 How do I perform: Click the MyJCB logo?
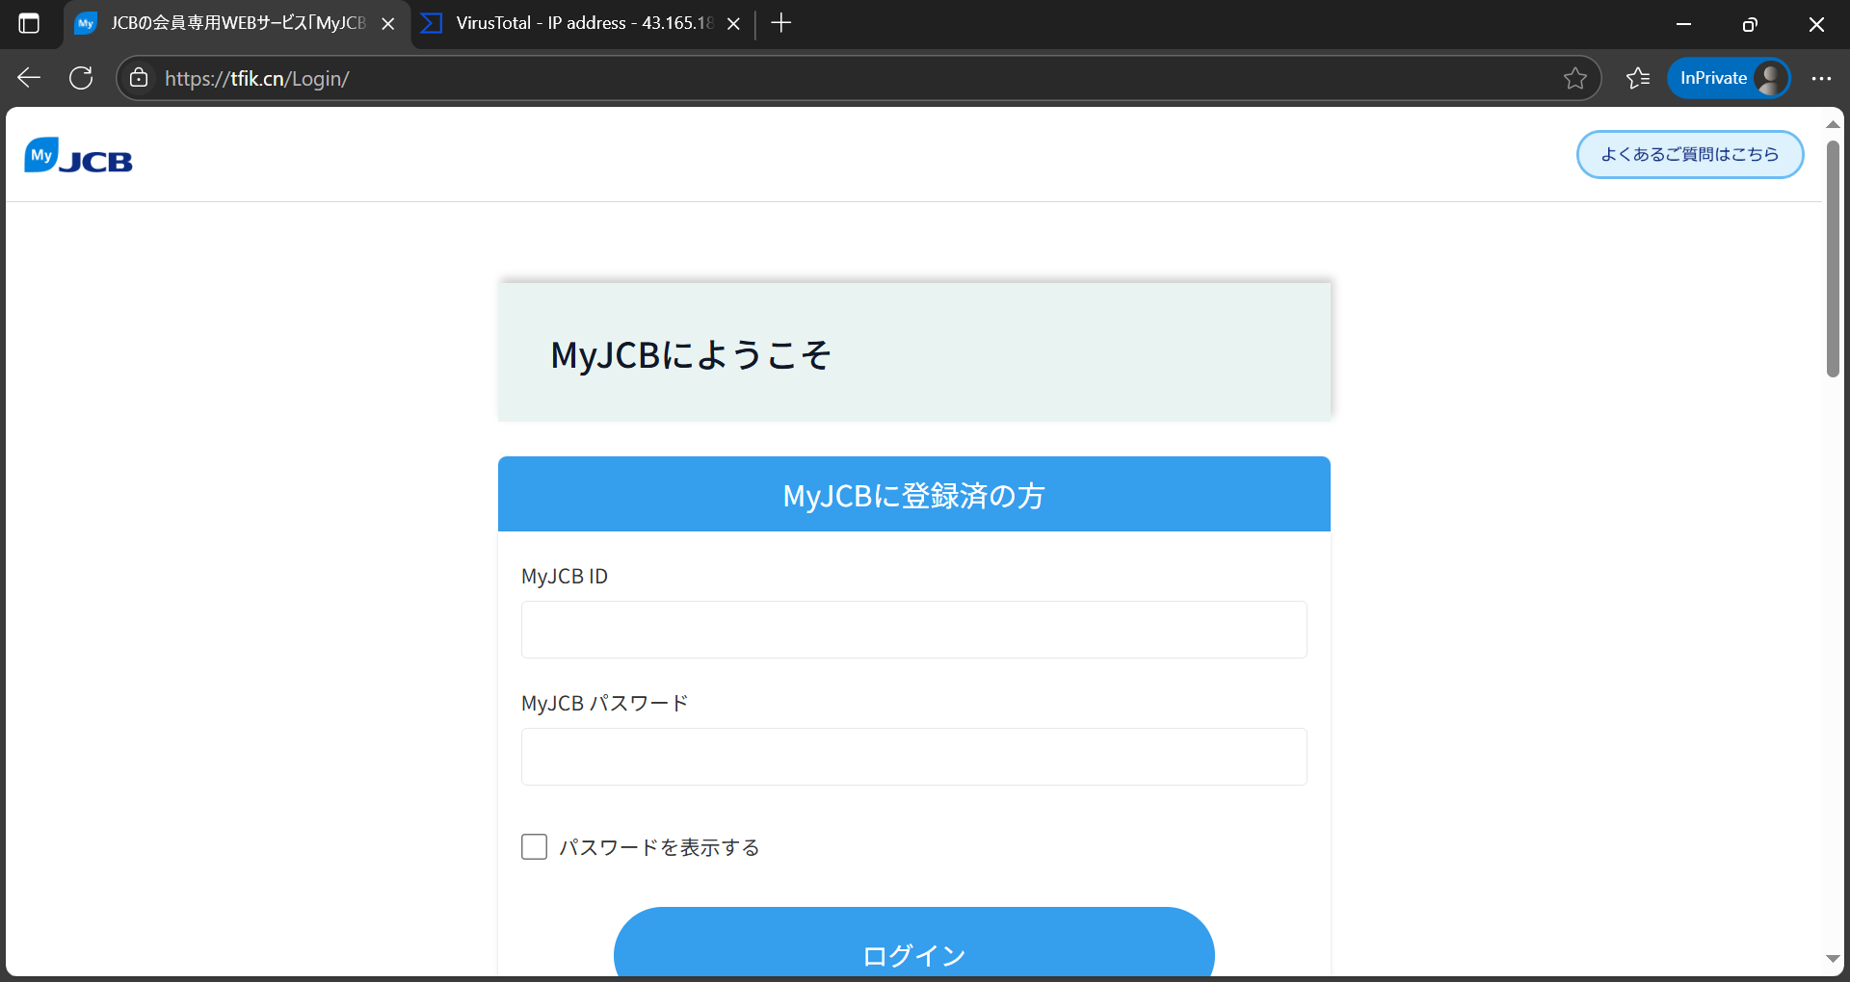click(78, 155)
